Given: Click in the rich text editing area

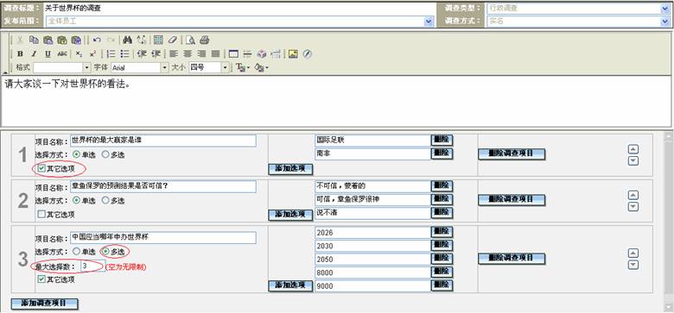Looking at the screenshot, I should click(x=335, y=101).
